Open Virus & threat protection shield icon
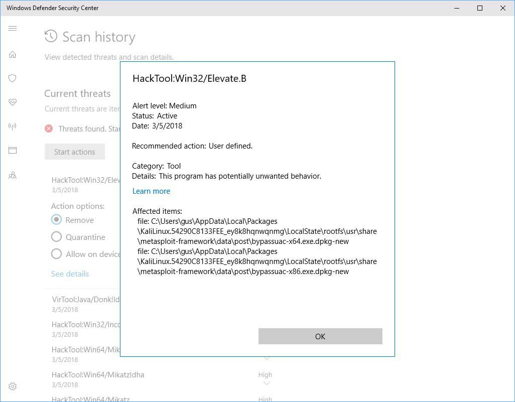 [x=13, y=78]
